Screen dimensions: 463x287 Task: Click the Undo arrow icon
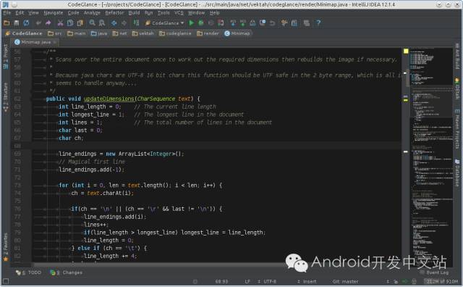[38, 22]
